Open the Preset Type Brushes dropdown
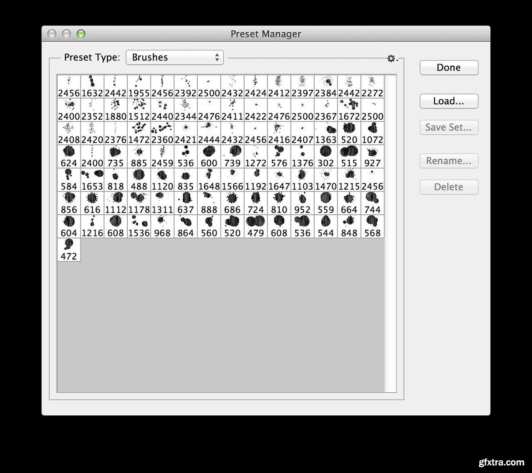This screenshot has width=532, height=473. (175, 57)
